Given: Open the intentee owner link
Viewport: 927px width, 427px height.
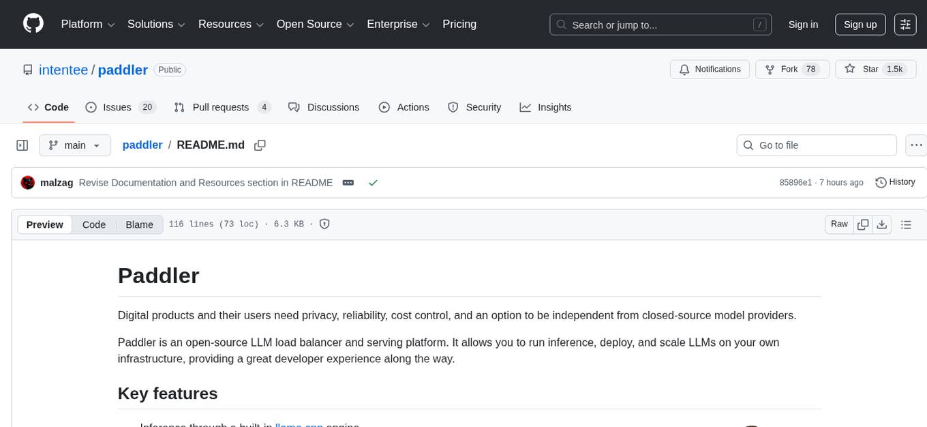Looking at the screenshot, I should tap(63, 70).
